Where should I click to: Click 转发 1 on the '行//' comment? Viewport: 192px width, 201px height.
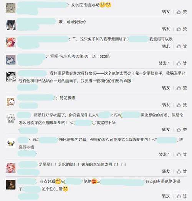164,154
